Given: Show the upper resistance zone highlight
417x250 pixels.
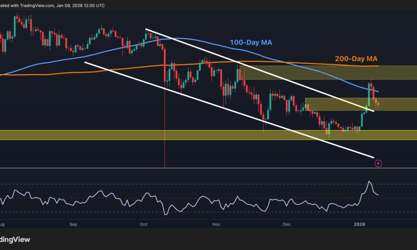Looking at the screenshot, I should tap(313, 73).
